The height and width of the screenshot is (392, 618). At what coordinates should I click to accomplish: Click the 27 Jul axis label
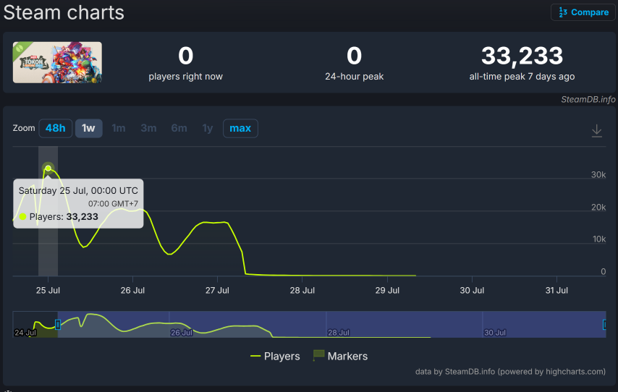[x=217, y=290]
